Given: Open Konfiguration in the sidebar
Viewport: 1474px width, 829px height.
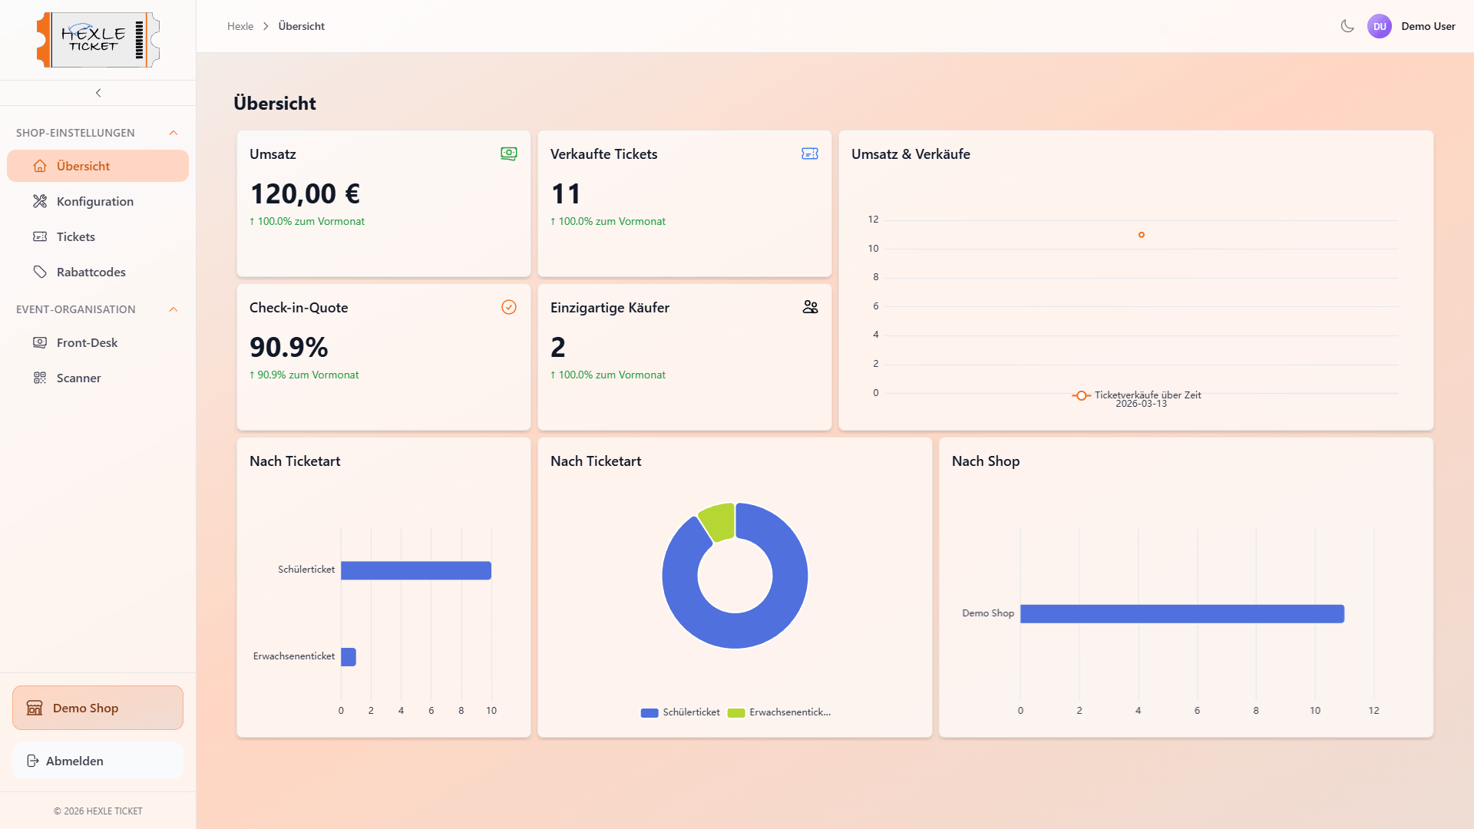Looking at the screenshot, I should [x=94, y=201].
